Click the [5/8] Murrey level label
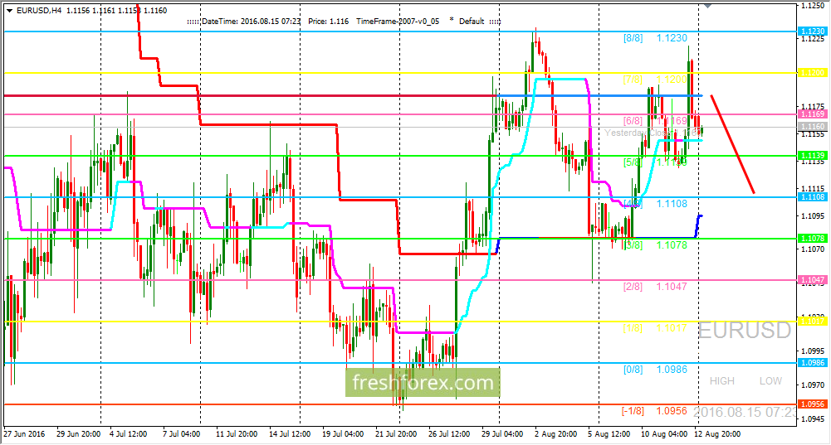The width and height of the screenshot is (831, 445). [633, 162]
